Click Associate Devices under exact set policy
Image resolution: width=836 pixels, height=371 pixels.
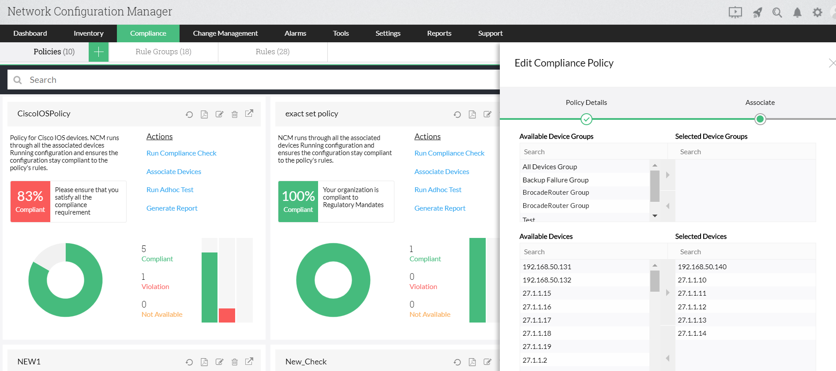(x=442, y=172)
